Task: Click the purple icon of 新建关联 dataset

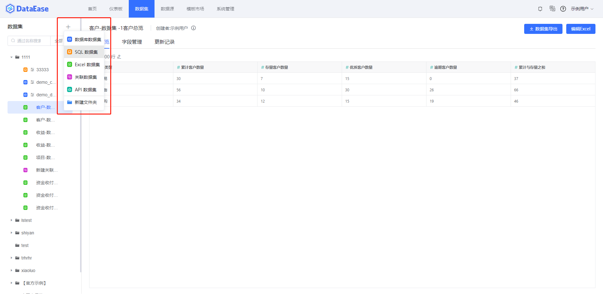Action: tap(25, 170)
